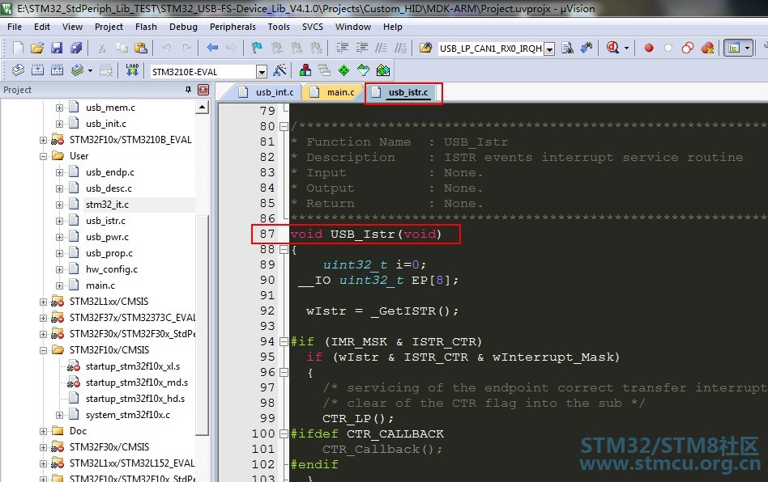Open the Help menu
The width and height of the screenshot is (768, 482).
[392, 27]
